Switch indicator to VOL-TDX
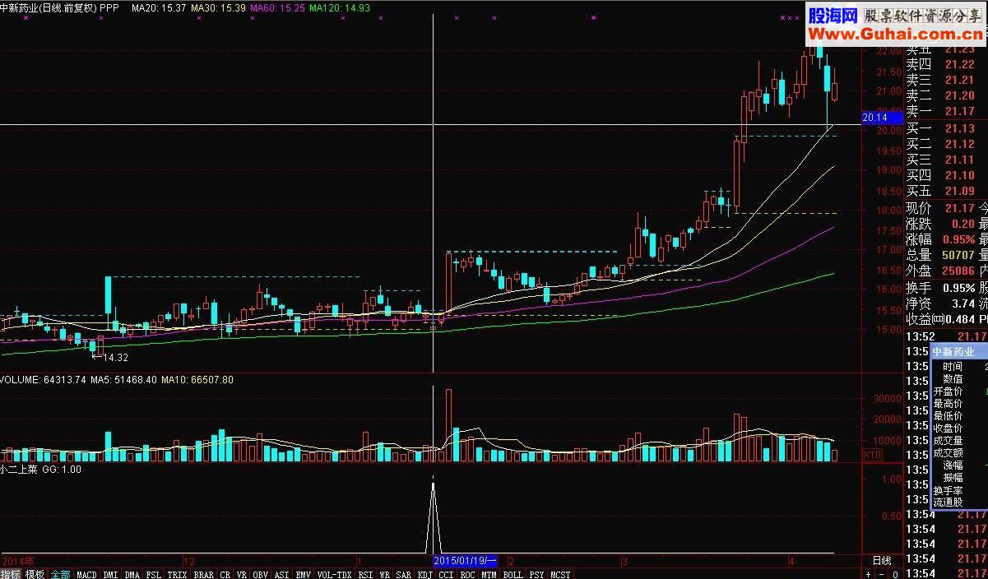Image resolution: width=988 pixels, height=579 pixels. point(335,574)
